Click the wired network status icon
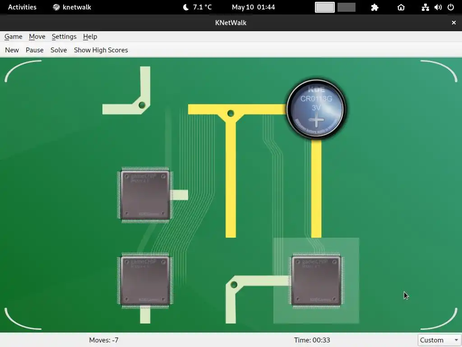Image resolution: width=462 pixels, height=347 pixels. 425,7
